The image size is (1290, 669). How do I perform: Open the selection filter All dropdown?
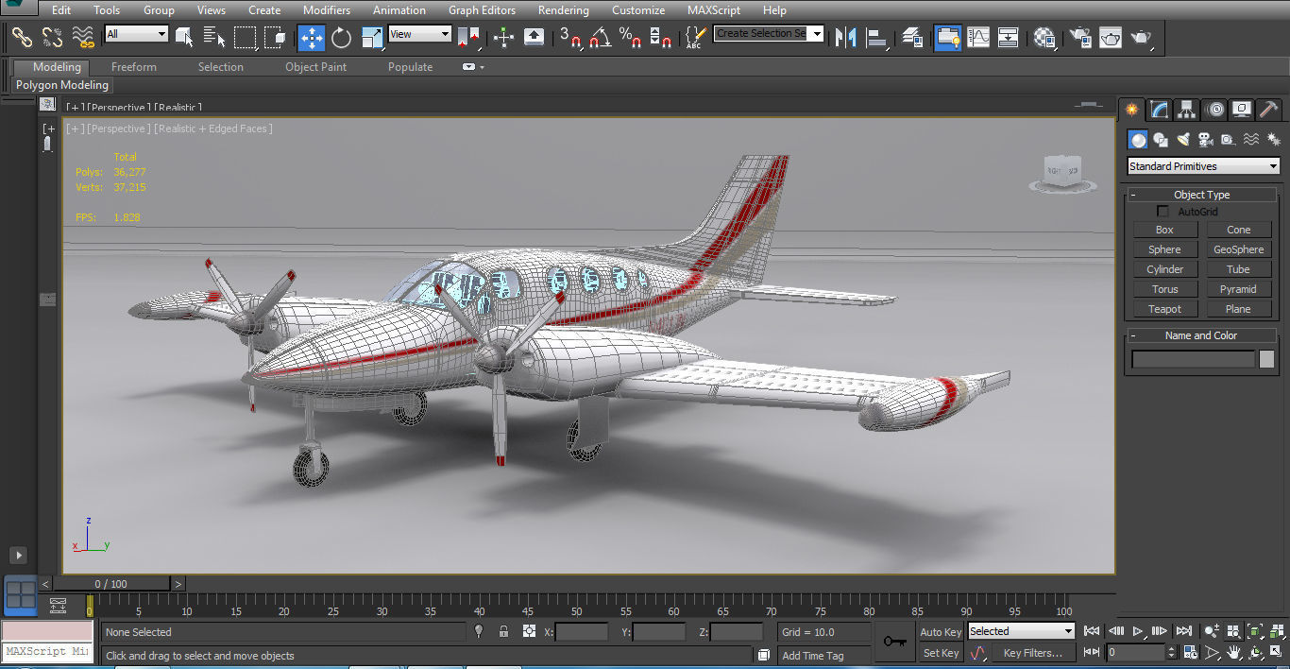click(x=137, y=34)
